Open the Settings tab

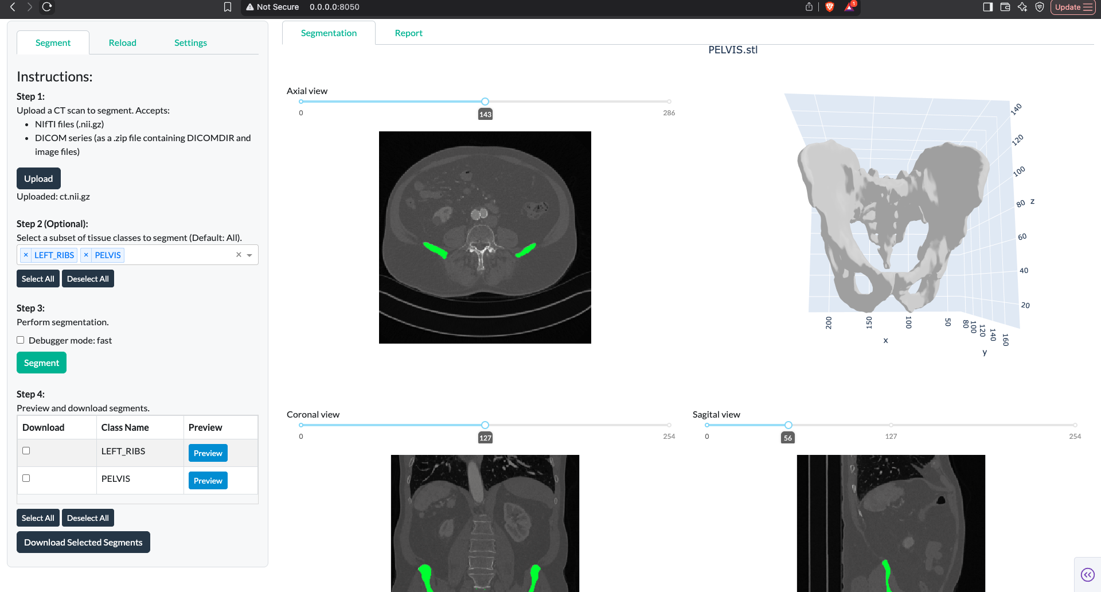click(x=190, y=43)
